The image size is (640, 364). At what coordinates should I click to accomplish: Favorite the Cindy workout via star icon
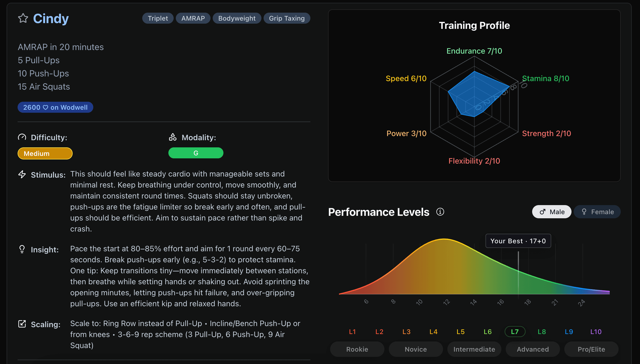point(23,18)
